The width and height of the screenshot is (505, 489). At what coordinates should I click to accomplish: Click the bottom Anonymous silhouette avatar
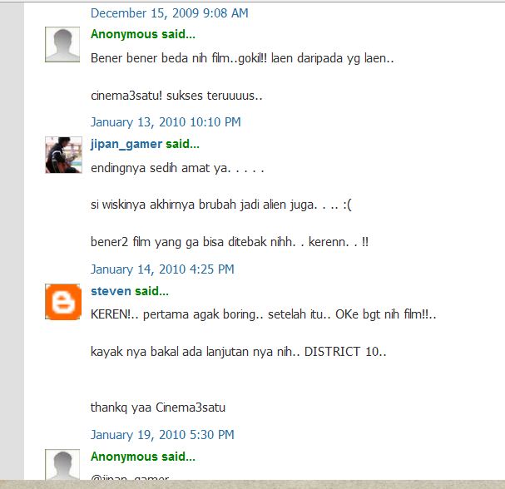[x=62, y=465]
